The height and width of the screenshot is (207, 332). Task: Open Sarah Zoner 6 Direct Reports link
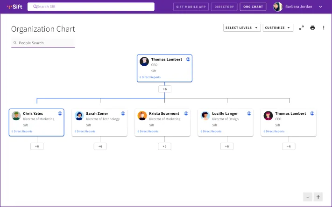tap(85, 131)
